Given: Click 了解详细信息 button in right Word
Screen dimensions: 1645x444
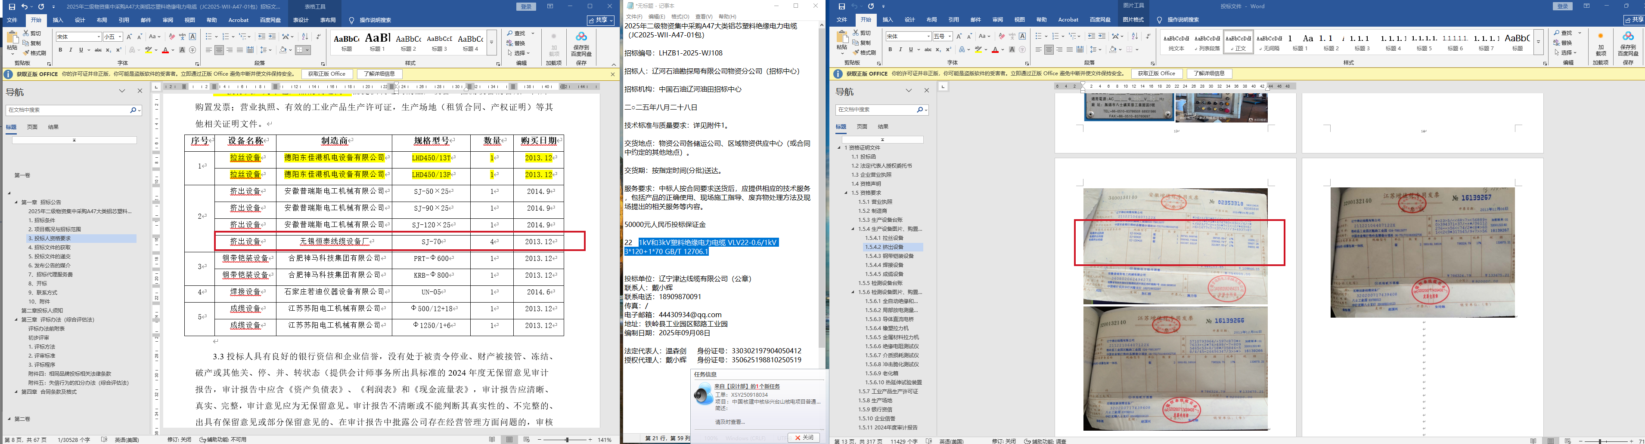Looking at the screenshot, I should (1209, 74).
